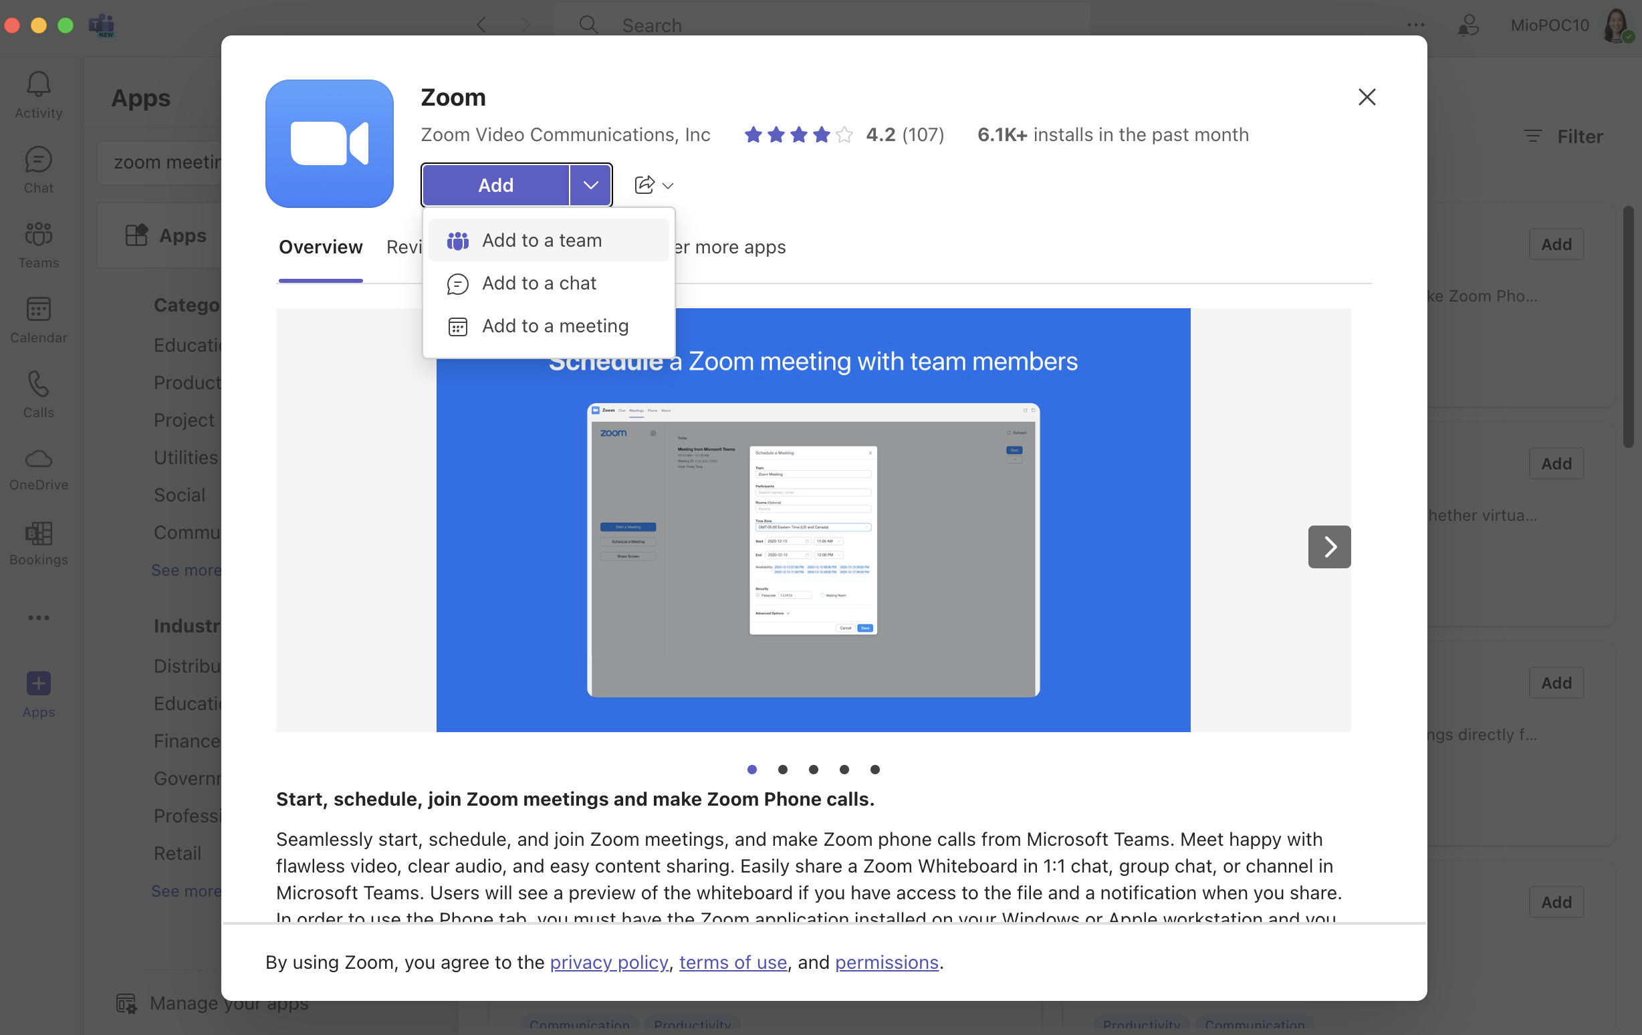Select the second screenshot carousel dot
This screenshot has width=1642, height=1035.
(783, 770)
